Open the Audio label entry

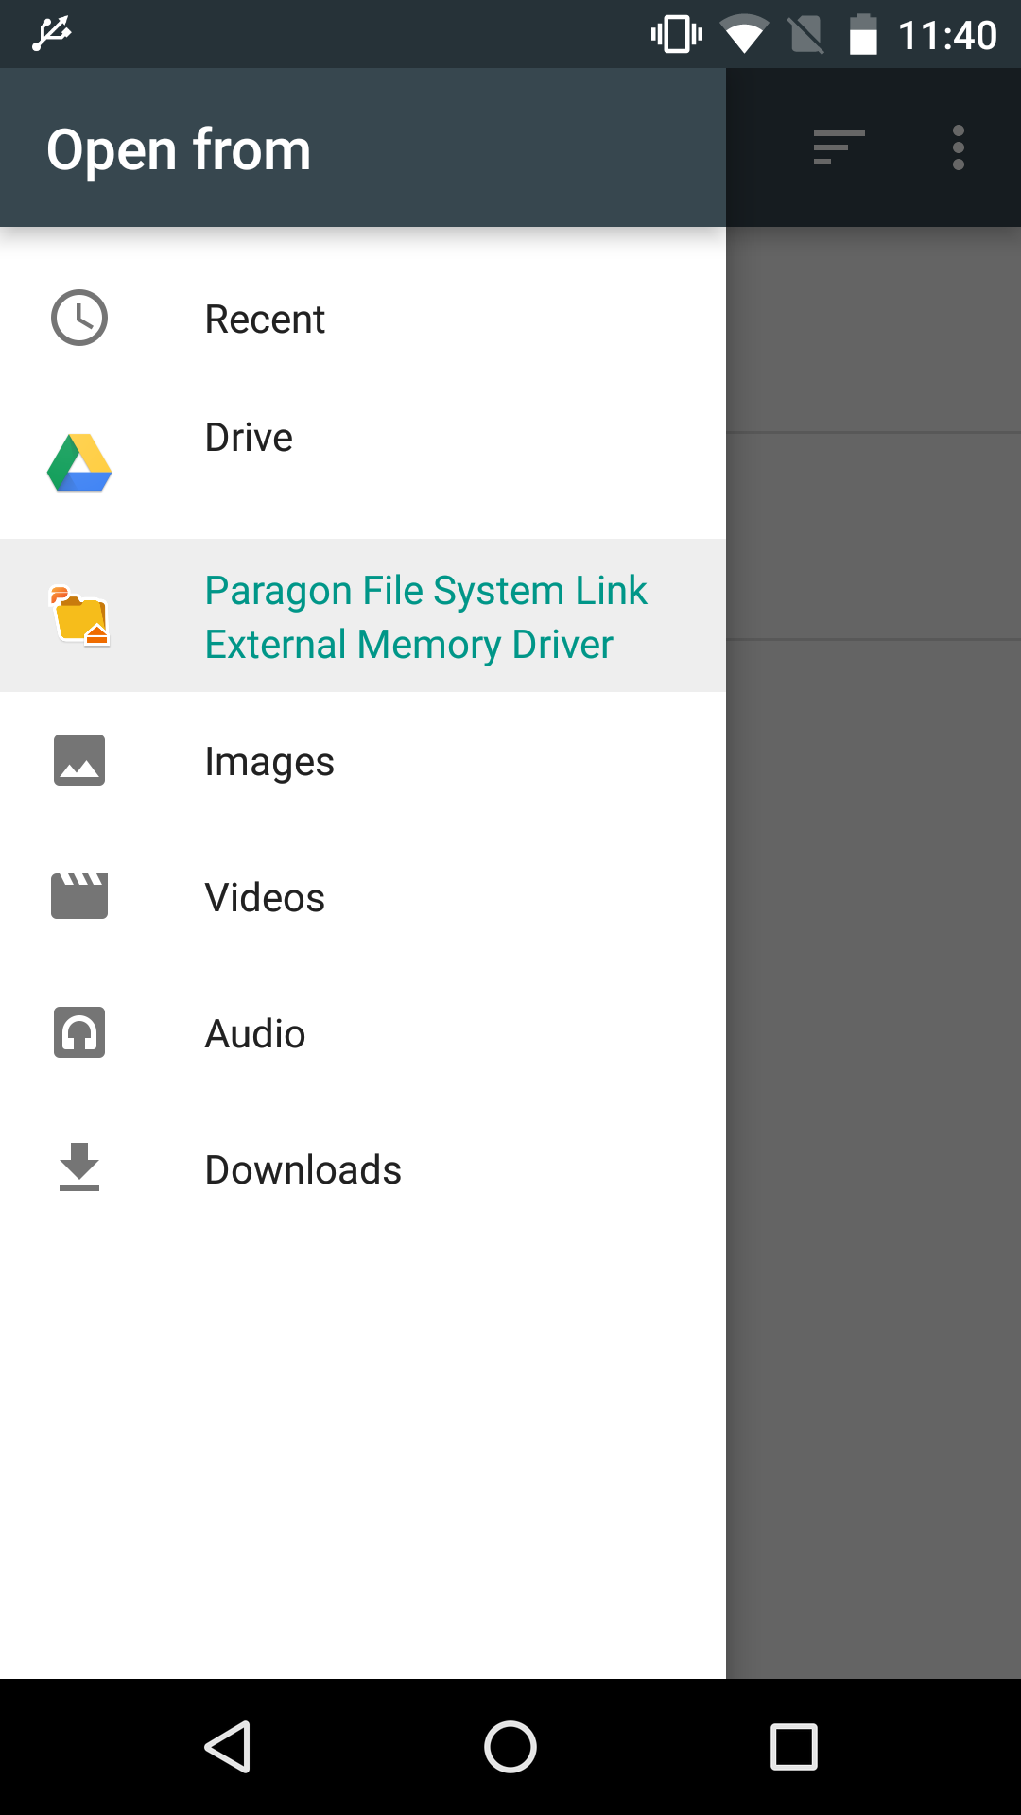[x=255, y=1034]
